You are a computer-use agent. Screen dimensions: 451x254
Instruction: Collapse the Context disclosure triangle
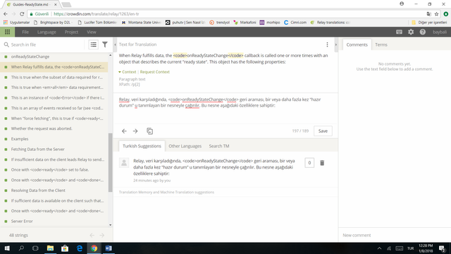click(x=120, y=72)
